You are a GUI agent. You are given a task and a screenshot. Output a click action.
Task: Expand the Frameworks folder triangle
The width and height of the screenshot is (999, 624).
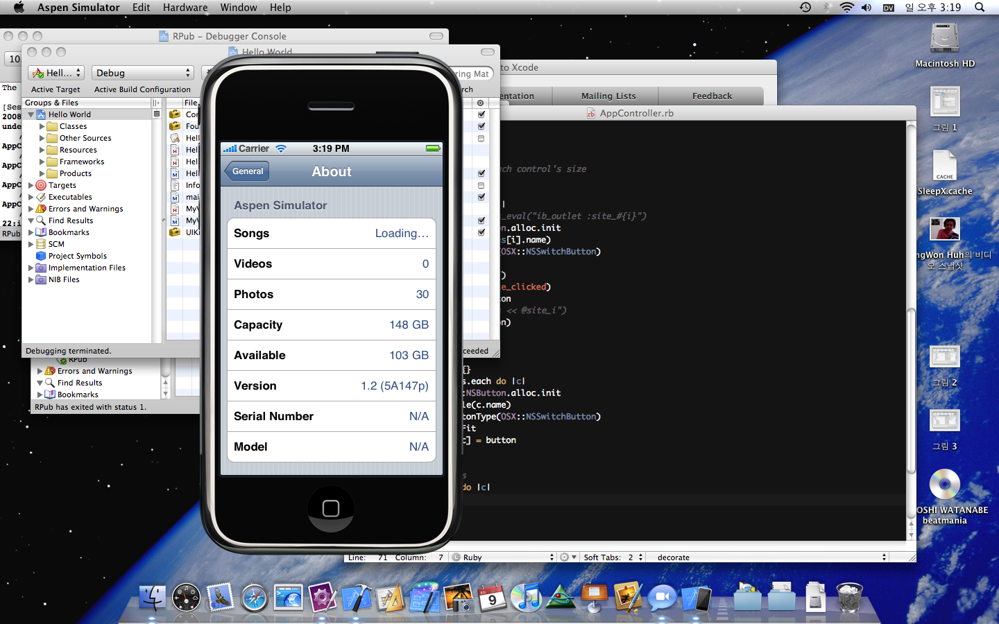point(42,162)
